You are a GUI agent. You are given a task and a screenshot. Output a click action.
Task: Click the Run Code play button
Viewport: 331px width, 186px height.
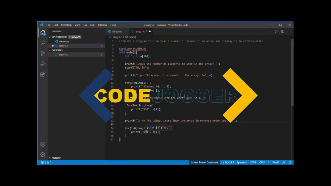click(x=276, y=32)
